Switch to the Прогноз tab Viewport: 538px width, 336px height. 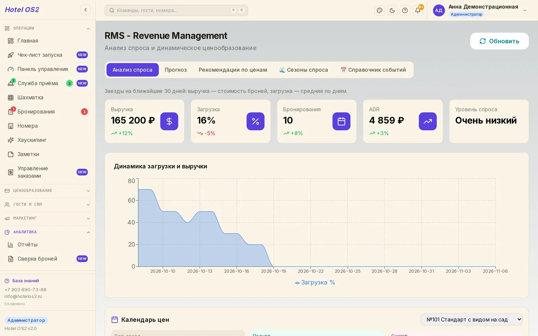pyautogui.click(x=176, y=70)
